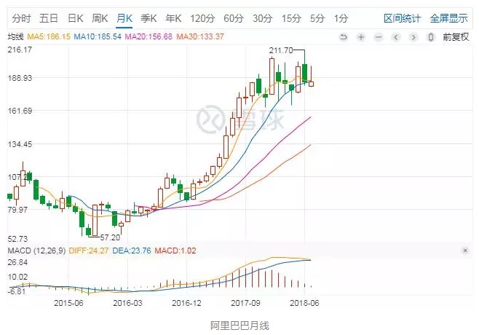Click the 52.73 price axis label
Image resolution: width=479 pixels, height=335 pixels.
pyautogui.click(x=17, y=239)
